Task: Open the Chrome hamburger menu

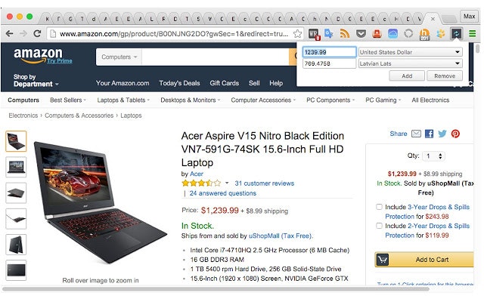Action: (x=472, y=33)
